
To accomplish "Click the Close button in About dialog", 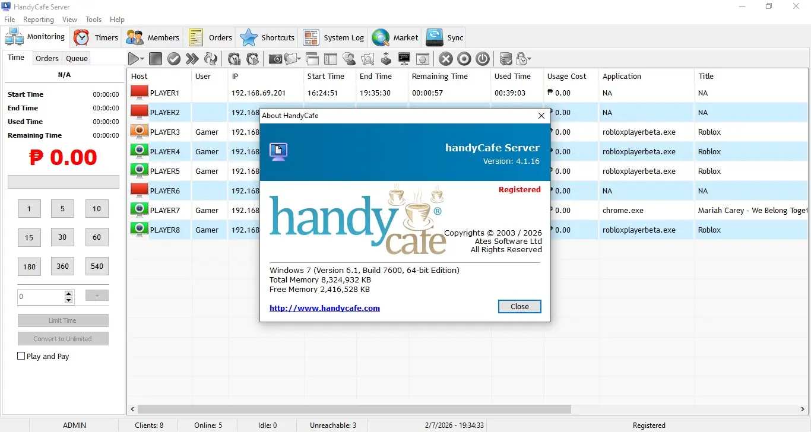I will [x=519, y=306].
